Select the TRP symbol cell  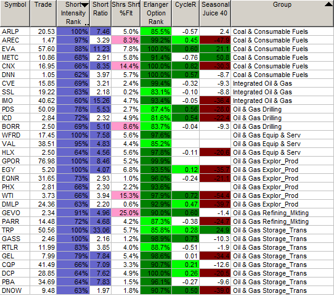click(15, 230)
